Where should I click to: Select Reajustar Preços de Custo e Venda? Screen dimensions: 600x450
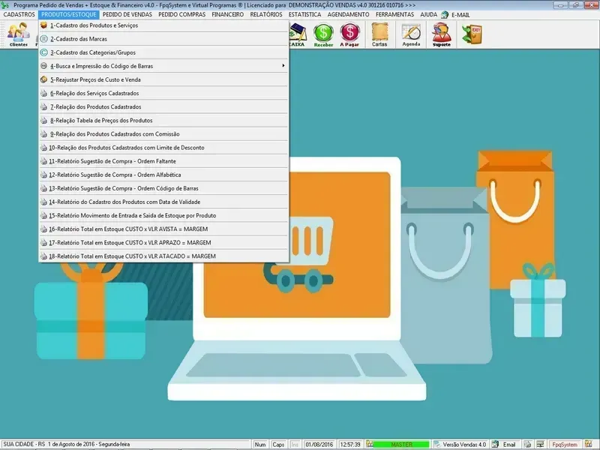coord(95,79)
